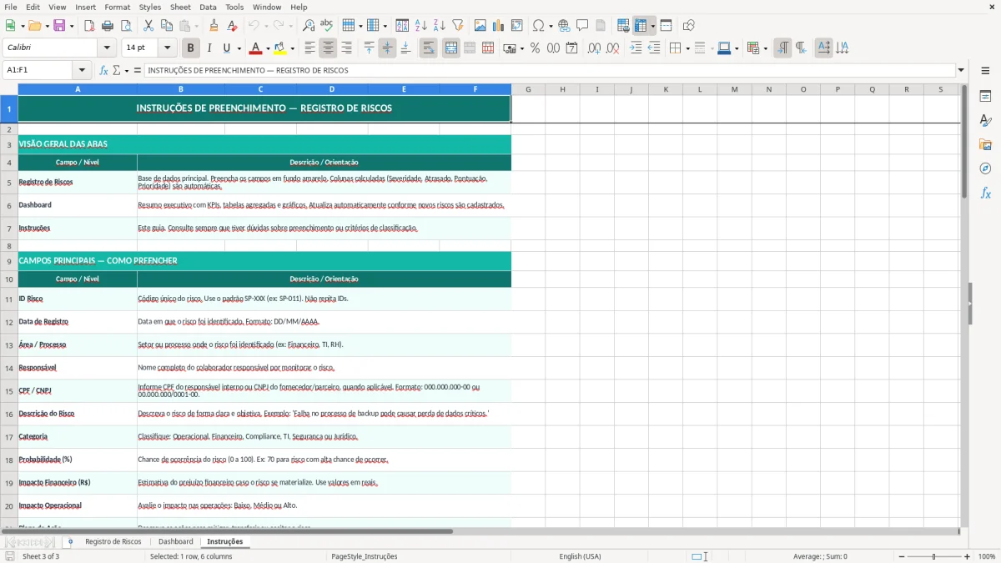Image resolution: width=1001 pixels, height=563 pixels.
Task: Open the Format menu
Action: coord(118,7)
